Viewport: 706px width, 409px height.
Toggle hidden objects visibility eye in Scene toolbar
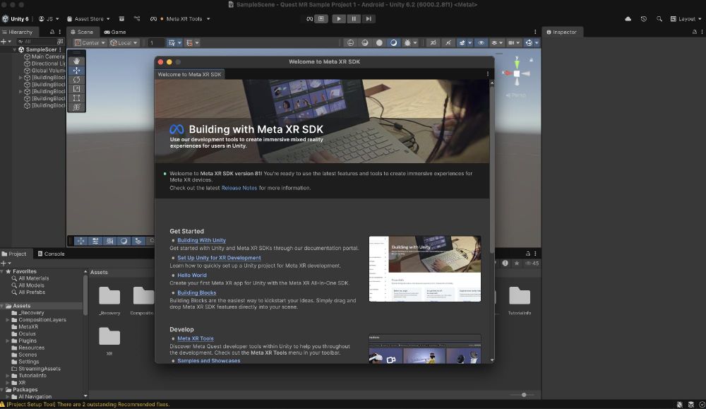click(481, 43)
